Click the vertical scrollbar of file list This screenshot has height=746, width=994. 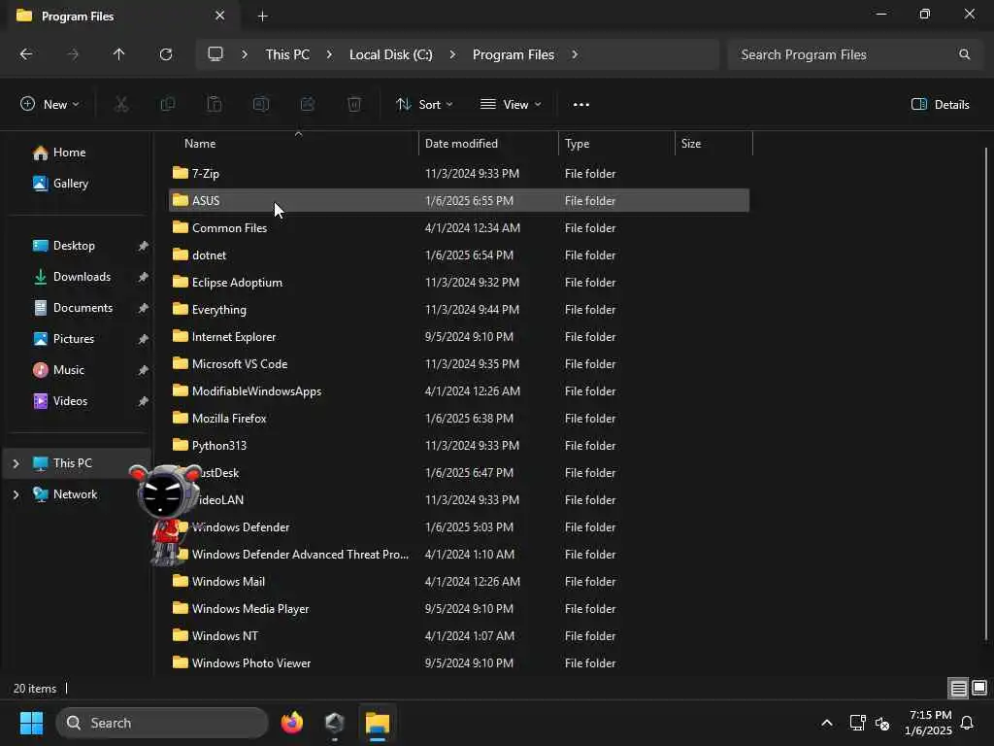pos(985,393)
